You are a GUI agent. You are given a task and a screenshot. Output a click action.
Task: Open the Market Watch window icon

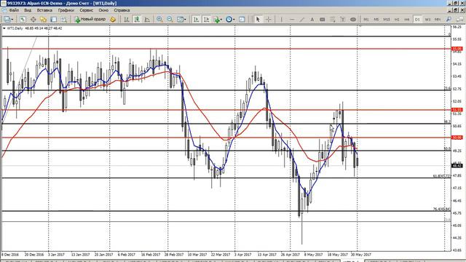(23, 20)
